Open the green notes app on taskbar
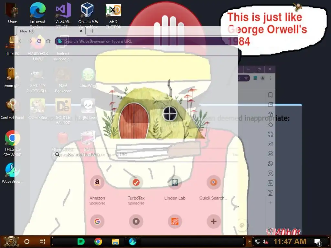331x248 pixels. pos(81,242)
